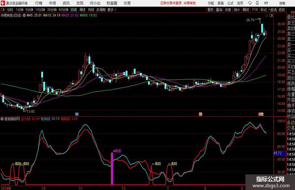Click the 返回 back button
Image resolution: width=295 pixels, height=190 pixels.
click(282, 10)
